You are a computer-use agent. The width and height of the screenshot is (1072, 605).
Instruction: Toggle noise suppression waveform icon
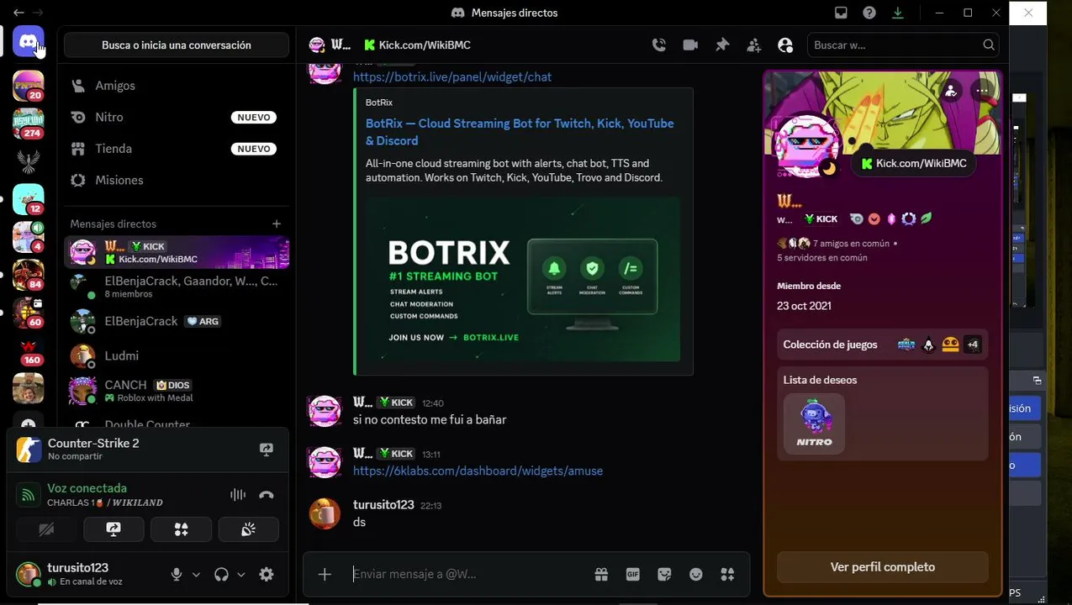(x=238, y=495)
